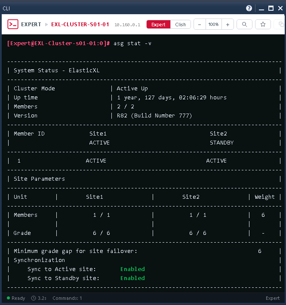Click the green Ready status dot
Screen dimensions: 286x305
pyautogui.click(x=8, y=298)
